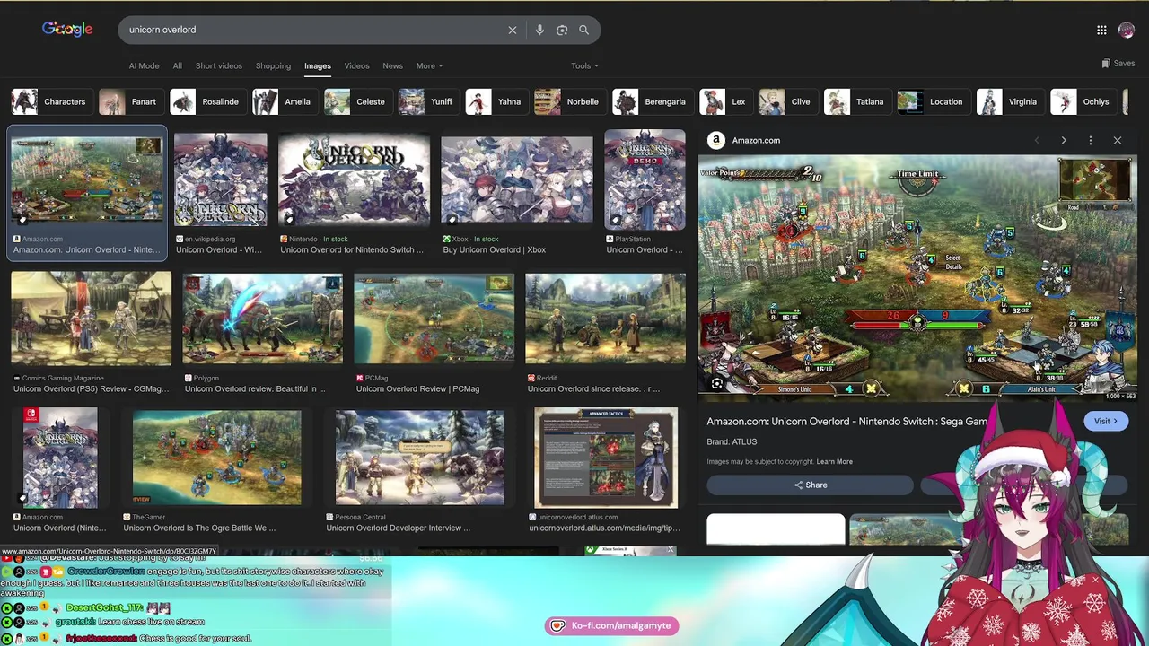The image size is (1149, 646).
Task: Click inside the unicorn overlord search field
Action: click(x=314, y=30)
